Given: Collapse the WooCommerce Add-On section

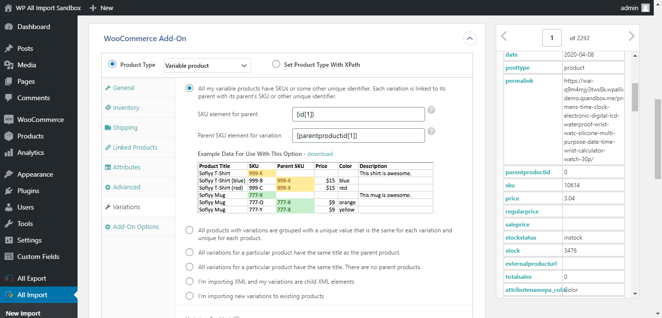Looking at the screenshot, I should point(470,39).
